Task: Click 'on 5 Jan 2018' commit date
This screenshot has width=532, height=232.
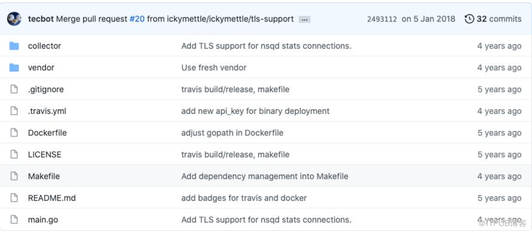Action: (x=428, y=19)
